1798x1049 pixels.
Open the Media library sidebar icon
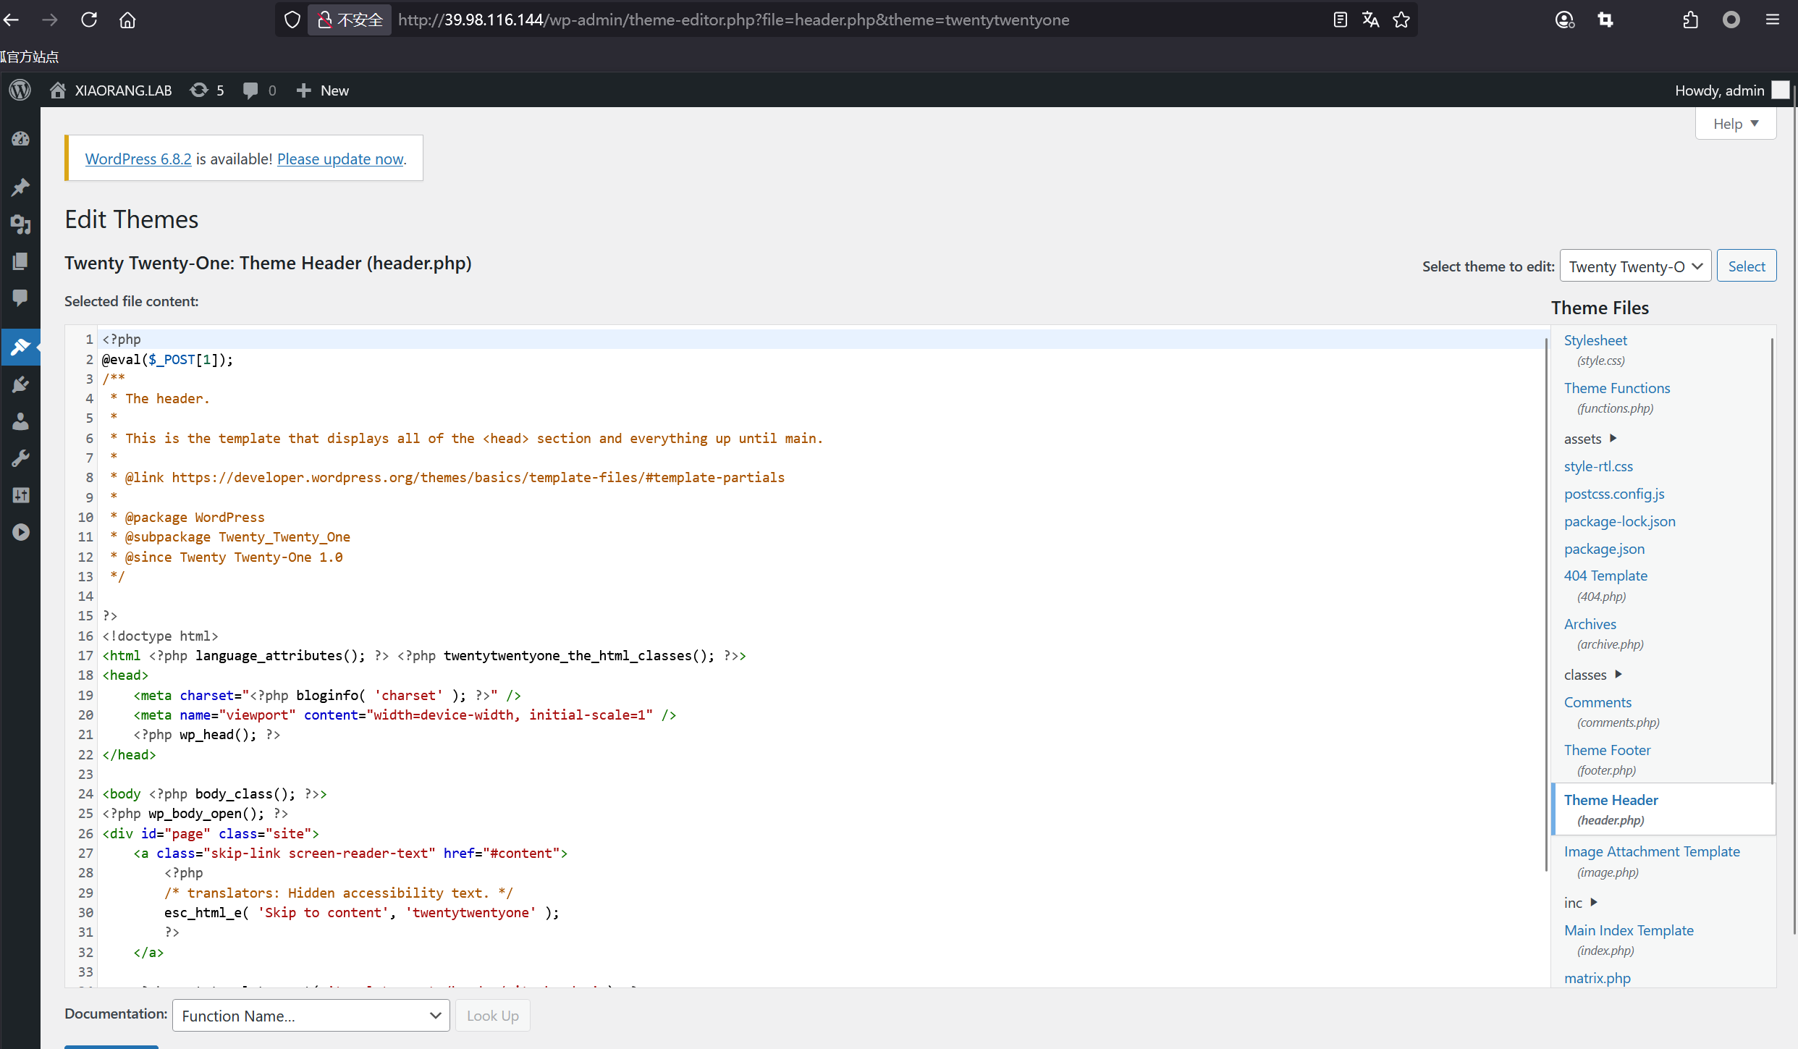[x=20, y=224]
